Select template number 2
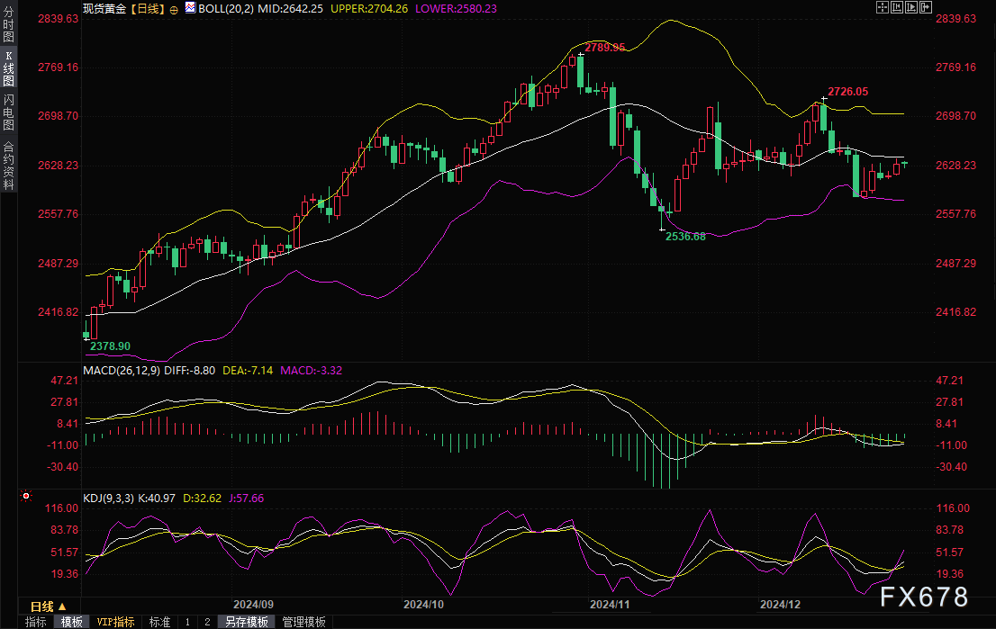The height and width of the screenshot is (629, 996). coord(207,622)
